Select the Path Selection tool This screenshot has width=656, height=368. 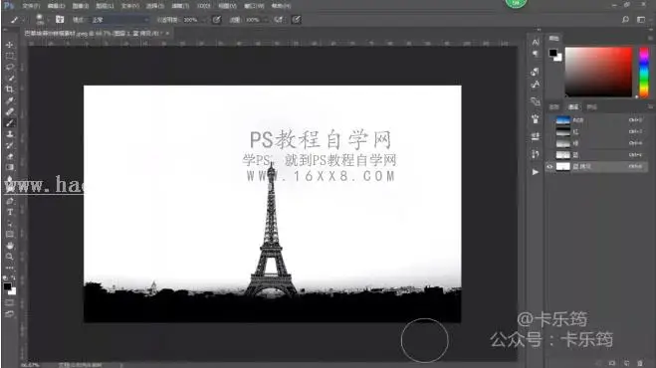coord(10,224)
